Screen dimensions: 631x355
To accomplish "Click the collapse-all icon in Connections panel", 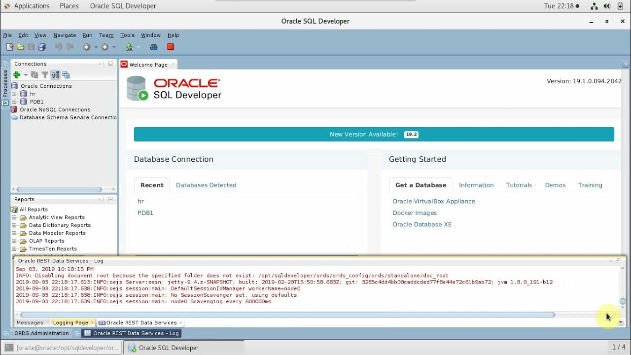I will pyautogui.click(x=66, y=75).
